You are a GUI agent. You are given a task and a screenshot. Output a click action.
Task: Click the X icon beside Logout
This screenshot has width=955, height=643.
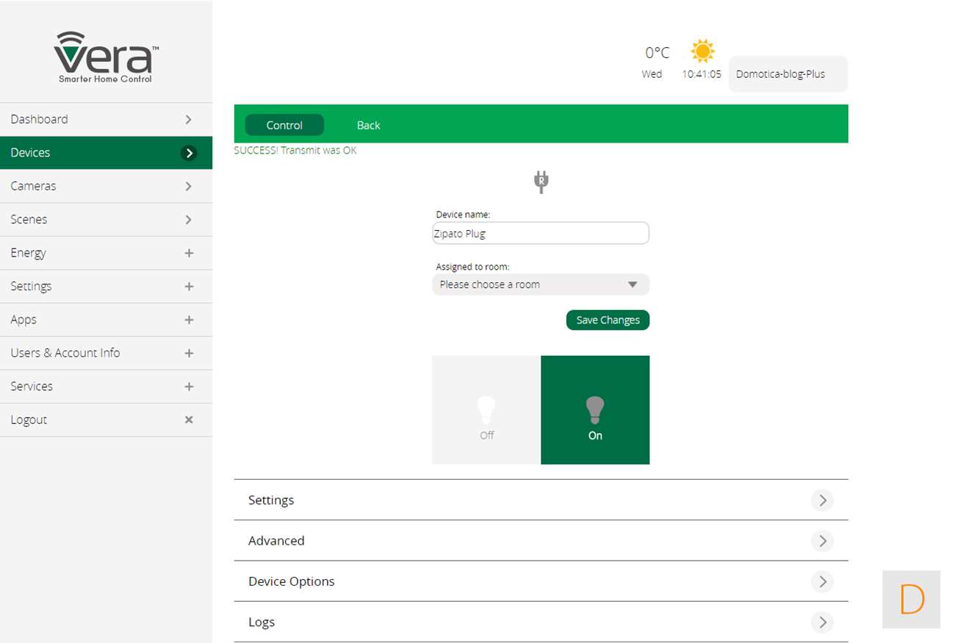pyautogui.click(x=189, y=420)
